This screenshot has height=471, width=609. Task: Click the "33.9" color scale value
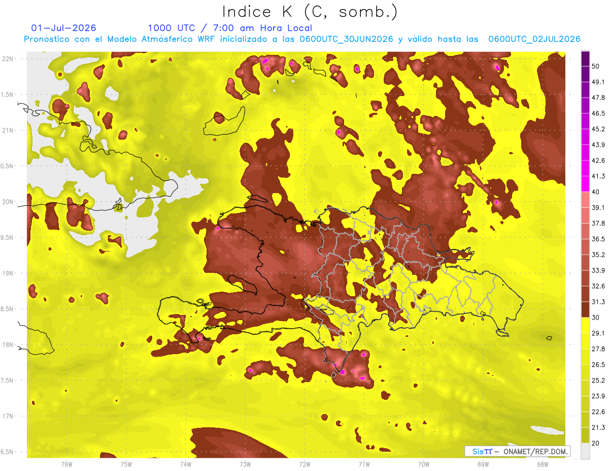(598, 270)
